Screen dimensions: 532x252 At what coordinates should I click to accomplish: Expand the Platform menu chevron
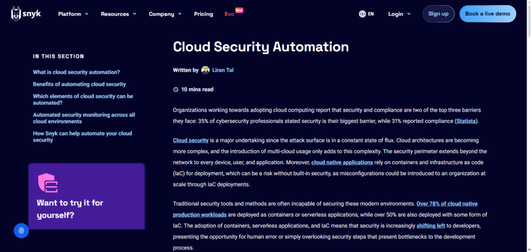tap(87, 14)
